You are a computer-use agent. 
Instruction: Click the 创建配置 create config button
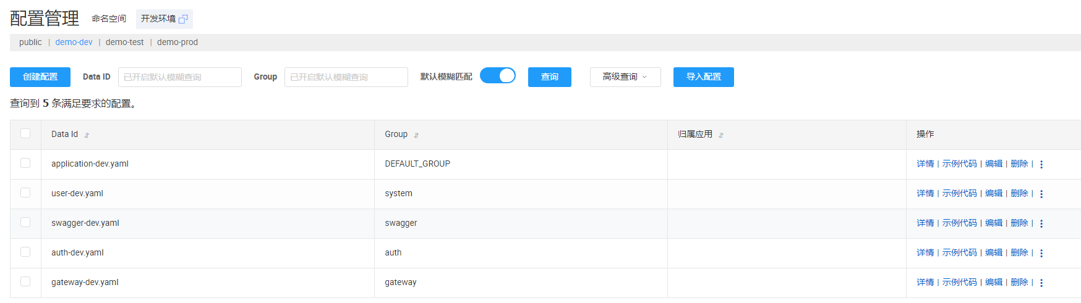[40, 77]
